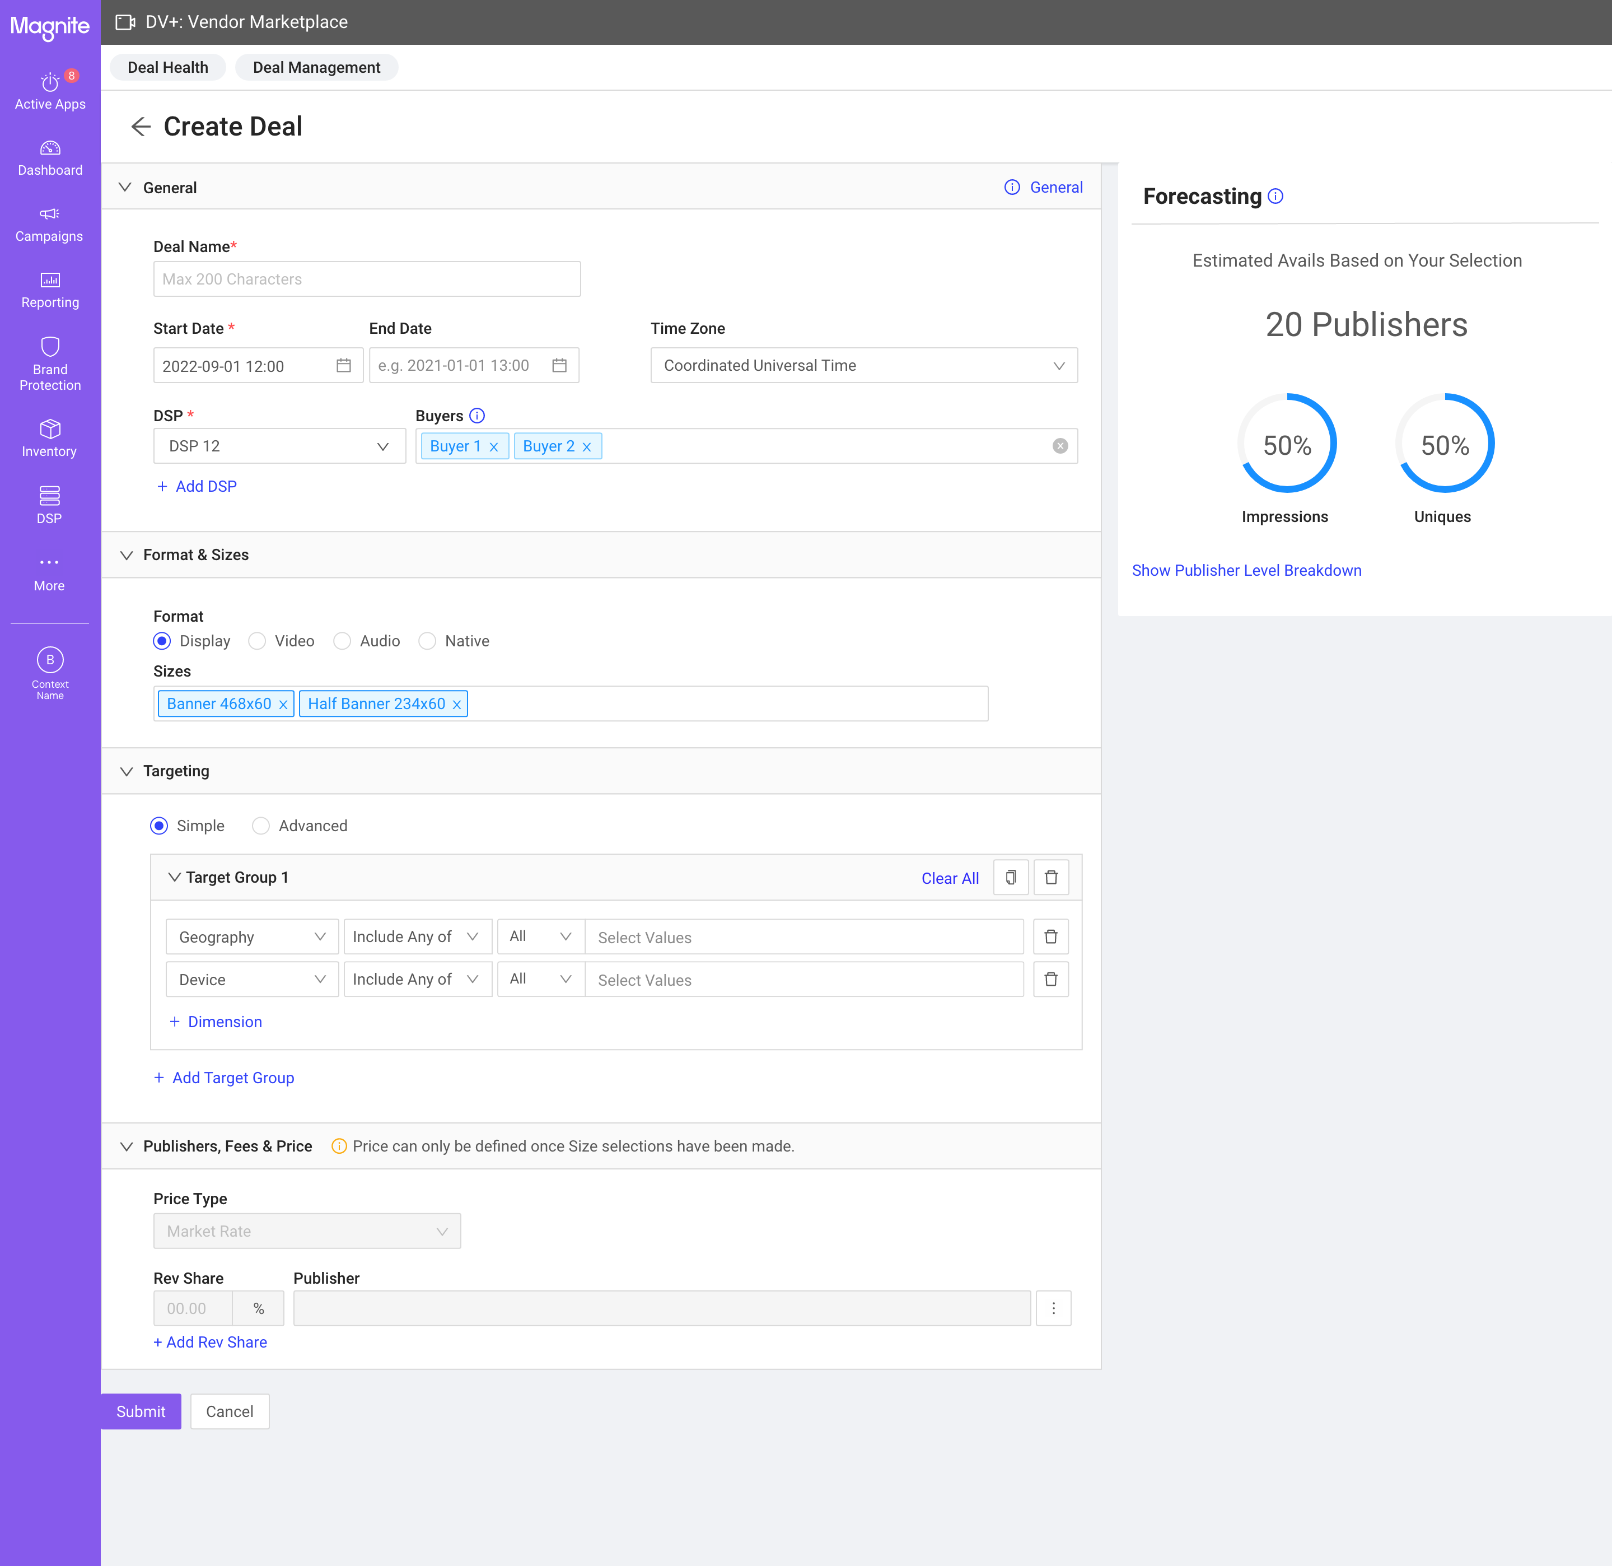This screenshot has height=1566, width=1612.
Task: Click the DV+ Vendor Marketplace header icon
Action: click(125, 22)
